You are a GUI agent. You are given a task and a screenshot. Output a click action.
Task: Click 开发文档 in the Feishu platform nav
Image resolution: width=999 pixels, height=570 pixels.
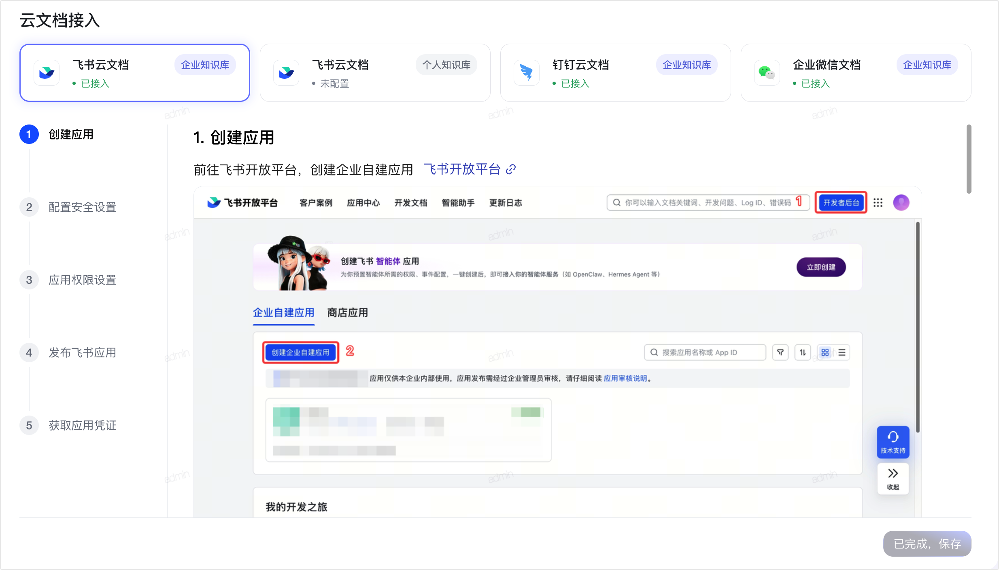point(411,203)
